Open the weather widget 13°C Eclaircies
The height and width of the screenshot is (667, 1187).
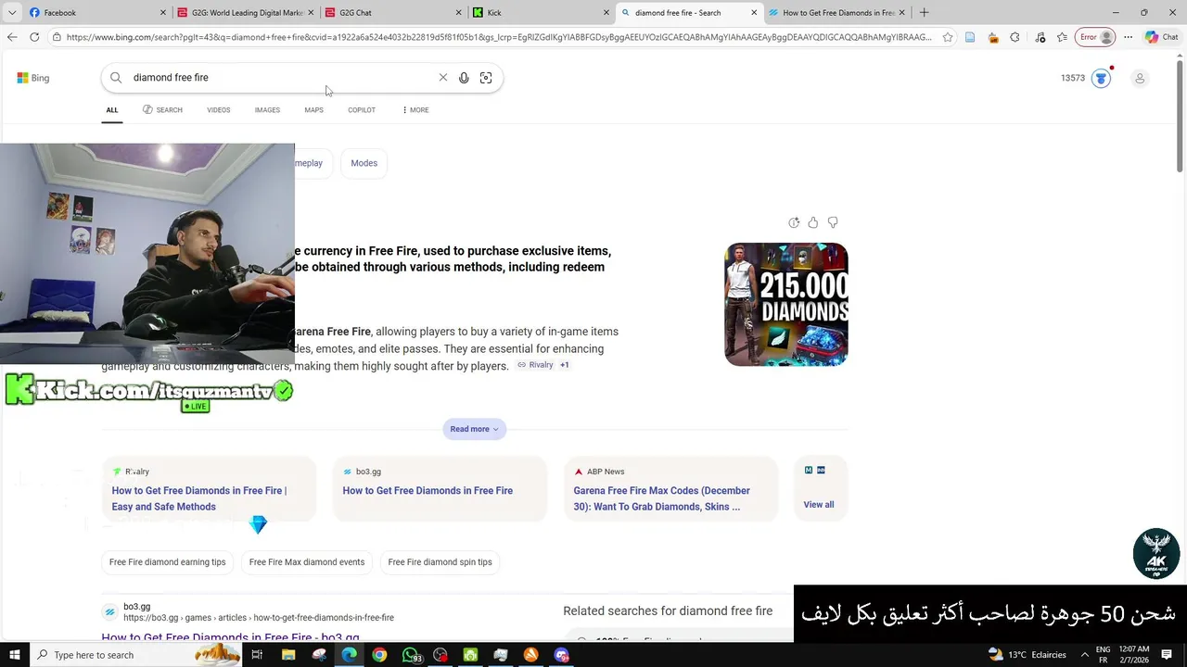pyautogui.click(x=1027, y=655)
